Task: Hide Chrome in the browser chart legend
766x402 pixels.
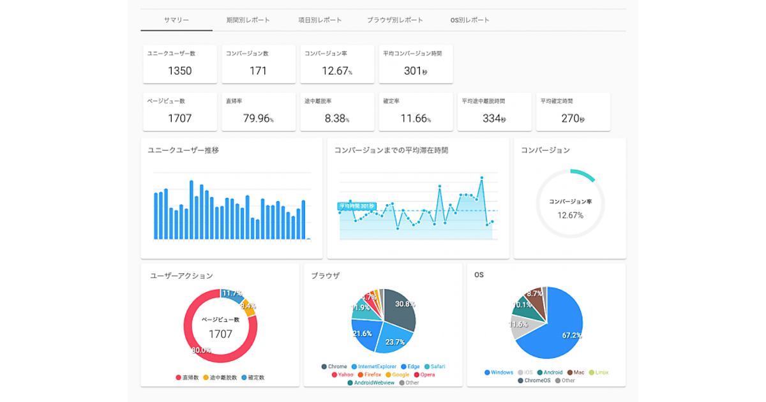Action: coord(334,367)
